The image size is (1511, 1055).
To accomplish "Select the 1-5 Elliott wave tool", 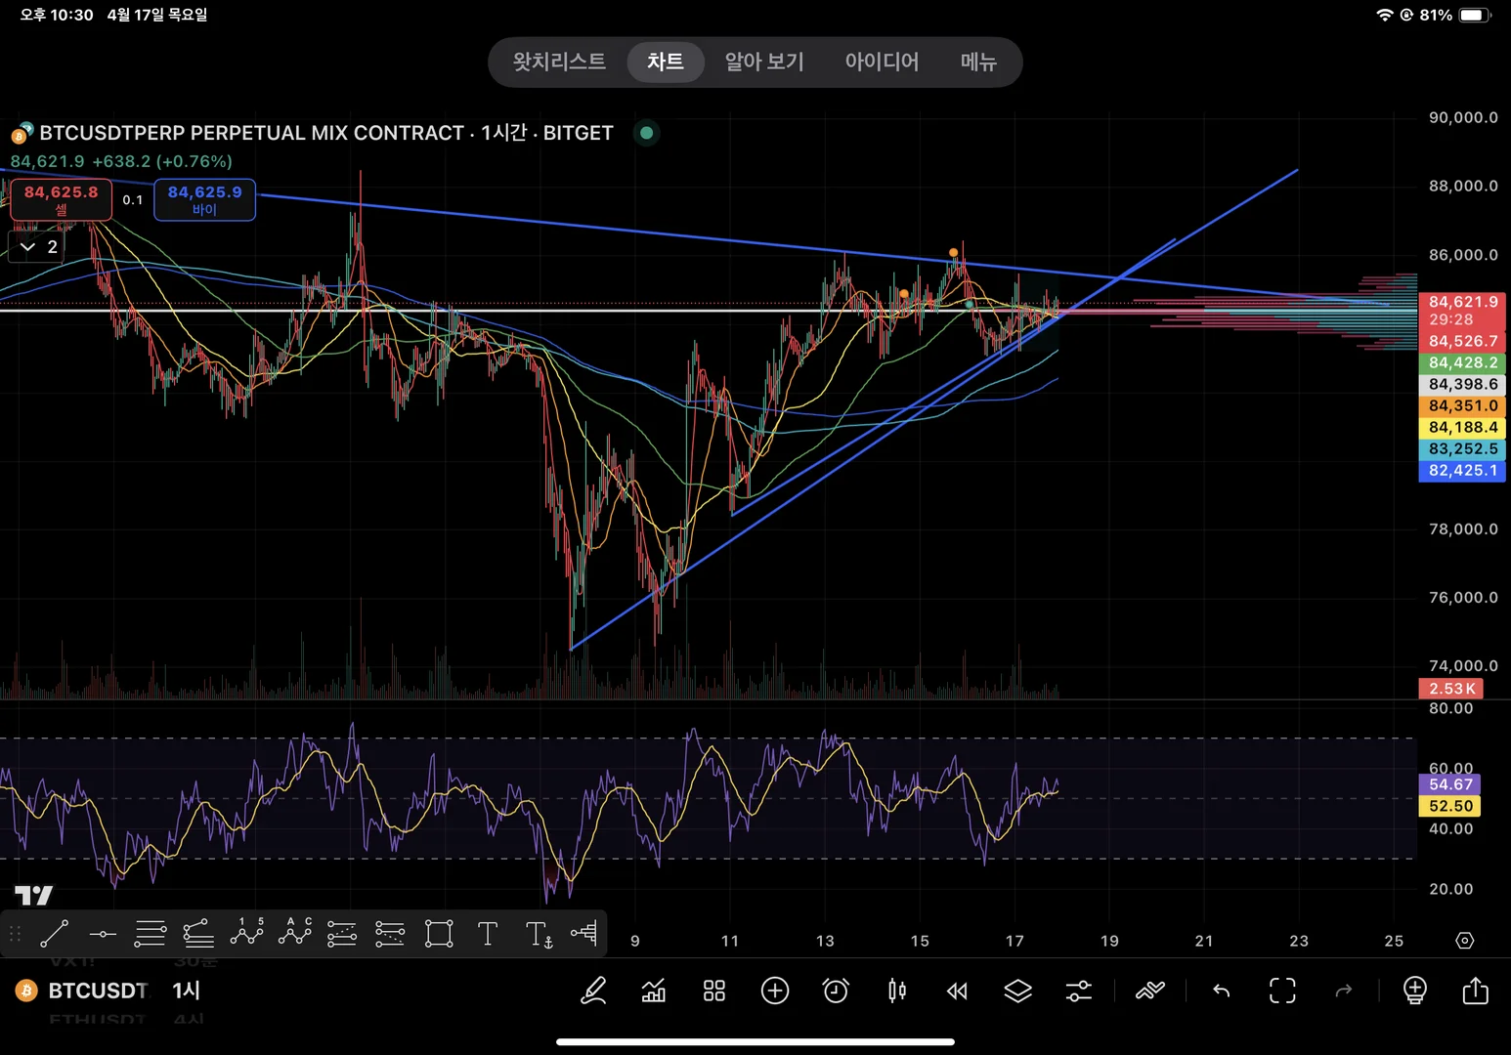I will pyautogui.click(x=246, y=933).
